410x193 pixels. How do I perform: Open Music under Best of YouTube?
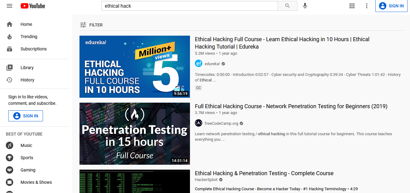(x=35, y=145)
